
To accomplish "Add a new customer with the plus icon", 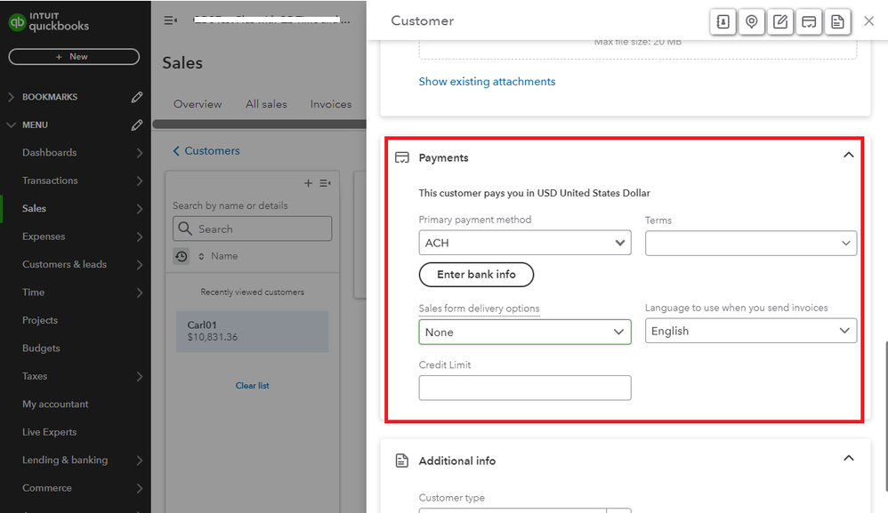I will pyautogui.click(x=308, y=183).
